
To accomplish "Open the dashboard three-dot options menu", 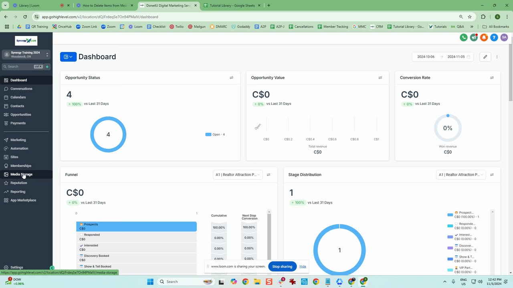I will tap(497, 57).
